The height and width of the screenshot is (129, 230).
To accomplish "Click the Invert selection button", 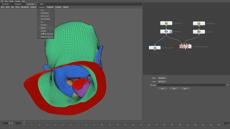I will pos(17,7).
